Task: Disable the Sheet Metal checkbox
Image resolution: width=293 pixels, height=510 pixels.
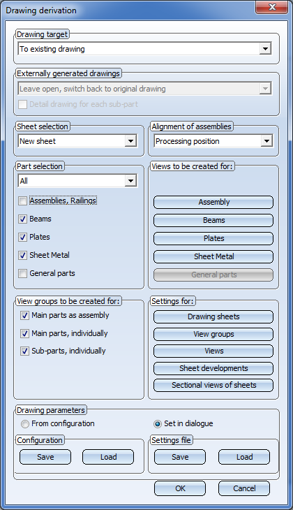Action: (22, 255)
